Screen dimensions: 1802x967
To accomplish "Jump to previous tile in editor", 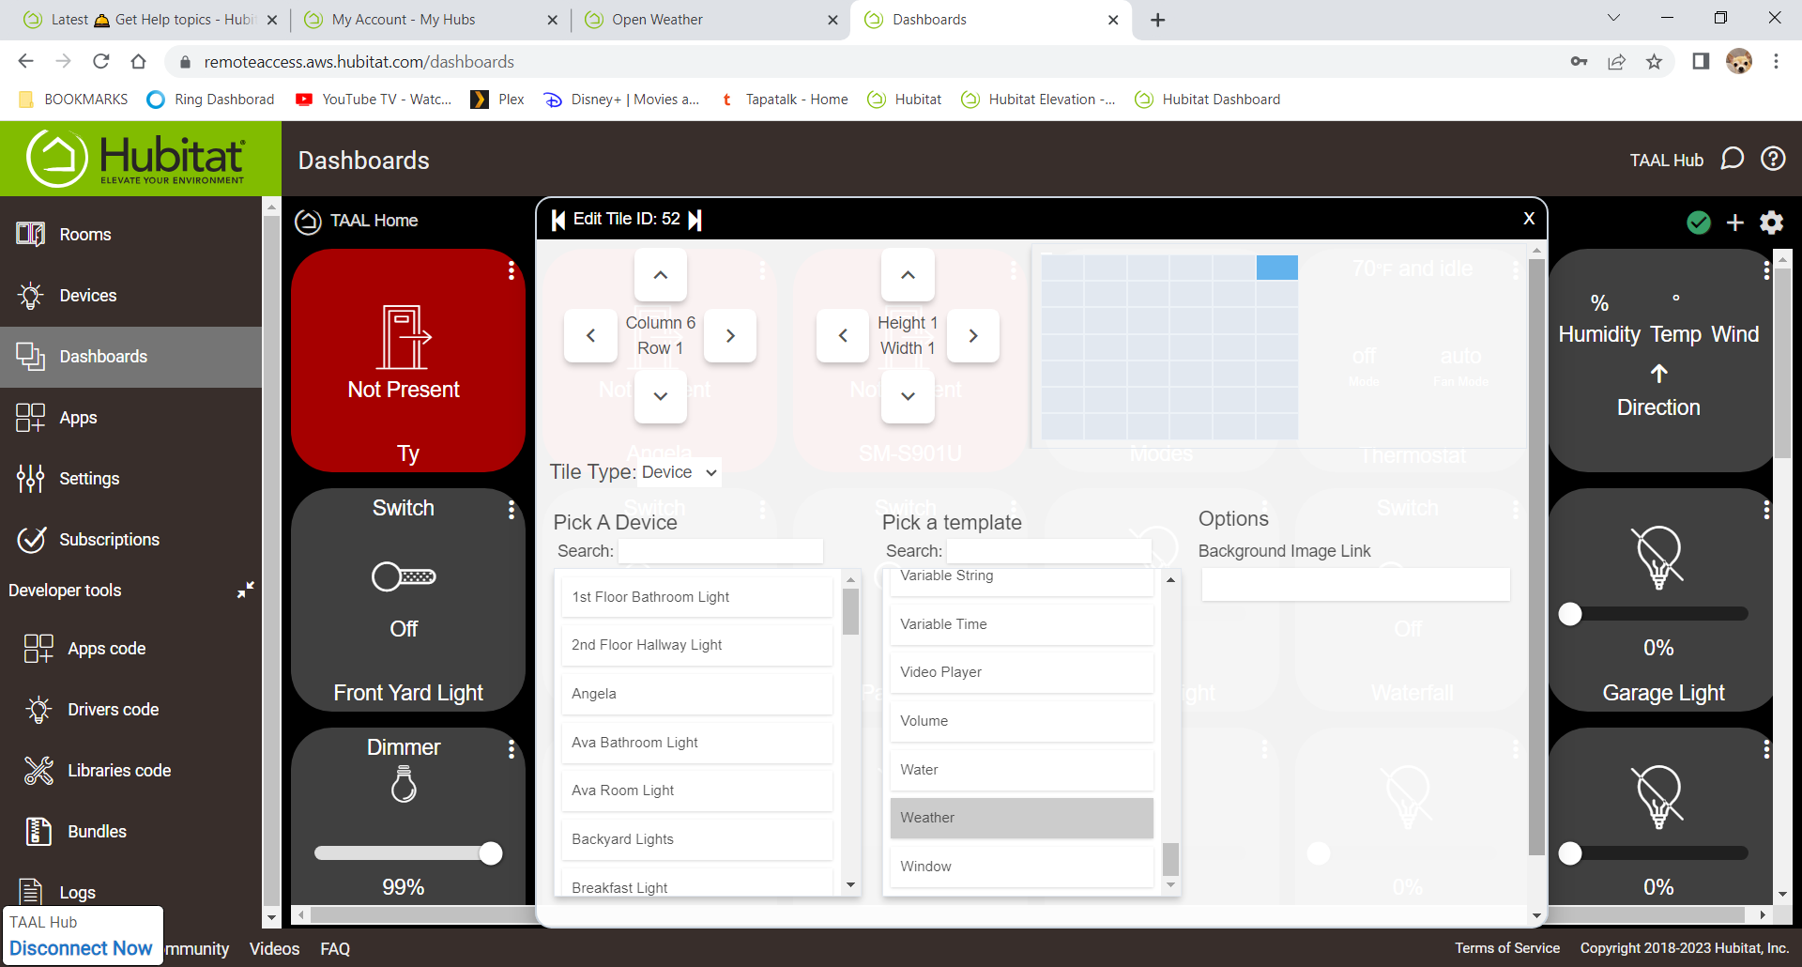I will [x=558, y=220].
